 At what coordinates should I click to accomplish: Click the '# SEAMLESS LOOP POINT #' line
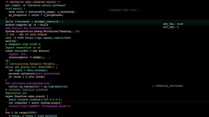23,44
